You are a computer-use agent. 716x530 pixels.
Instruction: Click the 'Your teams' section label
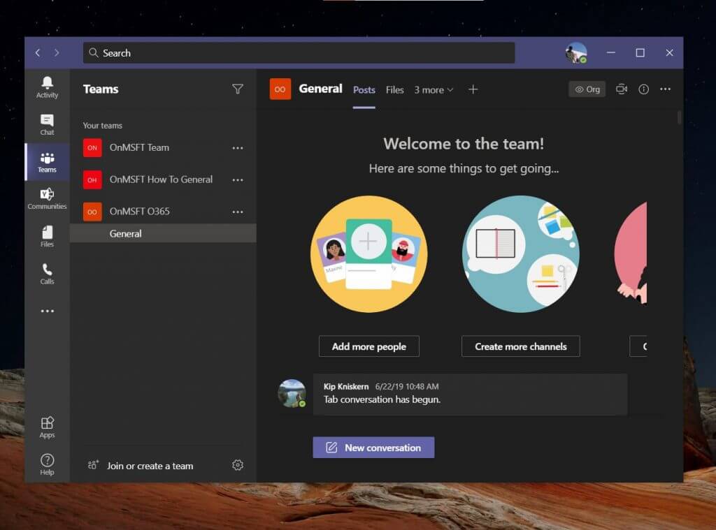click(102, 126)
